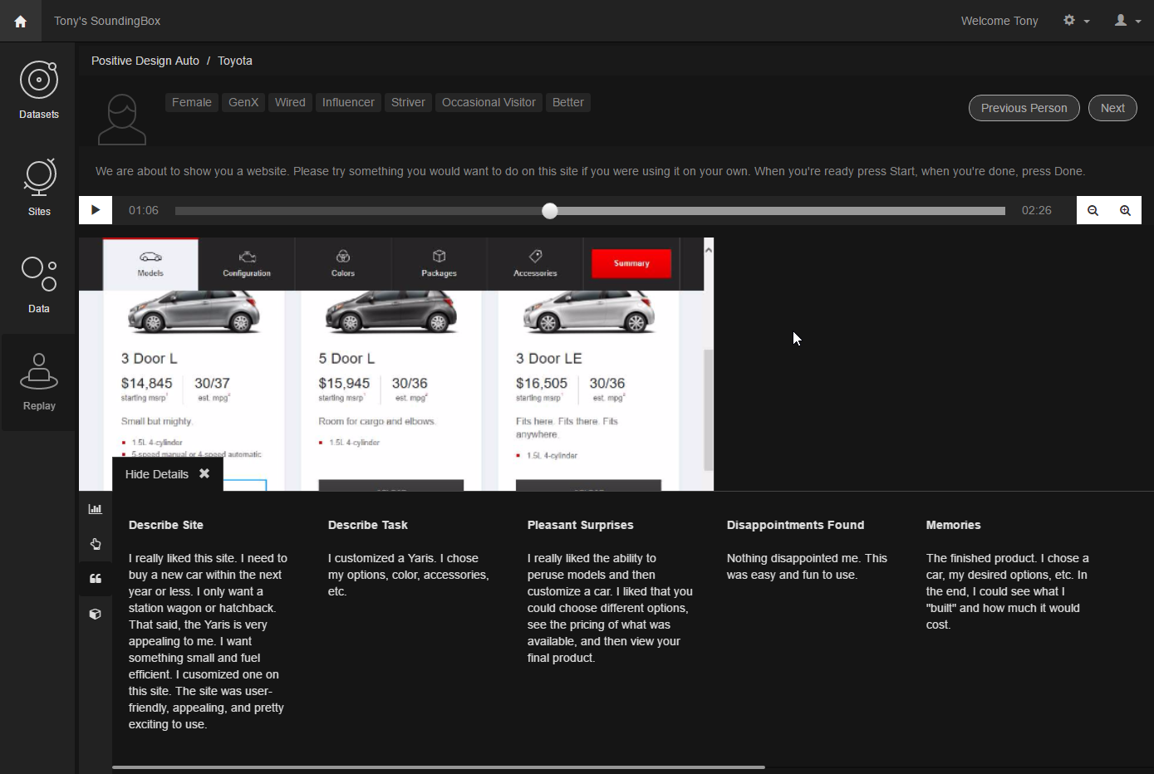Go to the Next person
The width and height of the screenshot is (1154, 774).
(x=1112, y=108)
